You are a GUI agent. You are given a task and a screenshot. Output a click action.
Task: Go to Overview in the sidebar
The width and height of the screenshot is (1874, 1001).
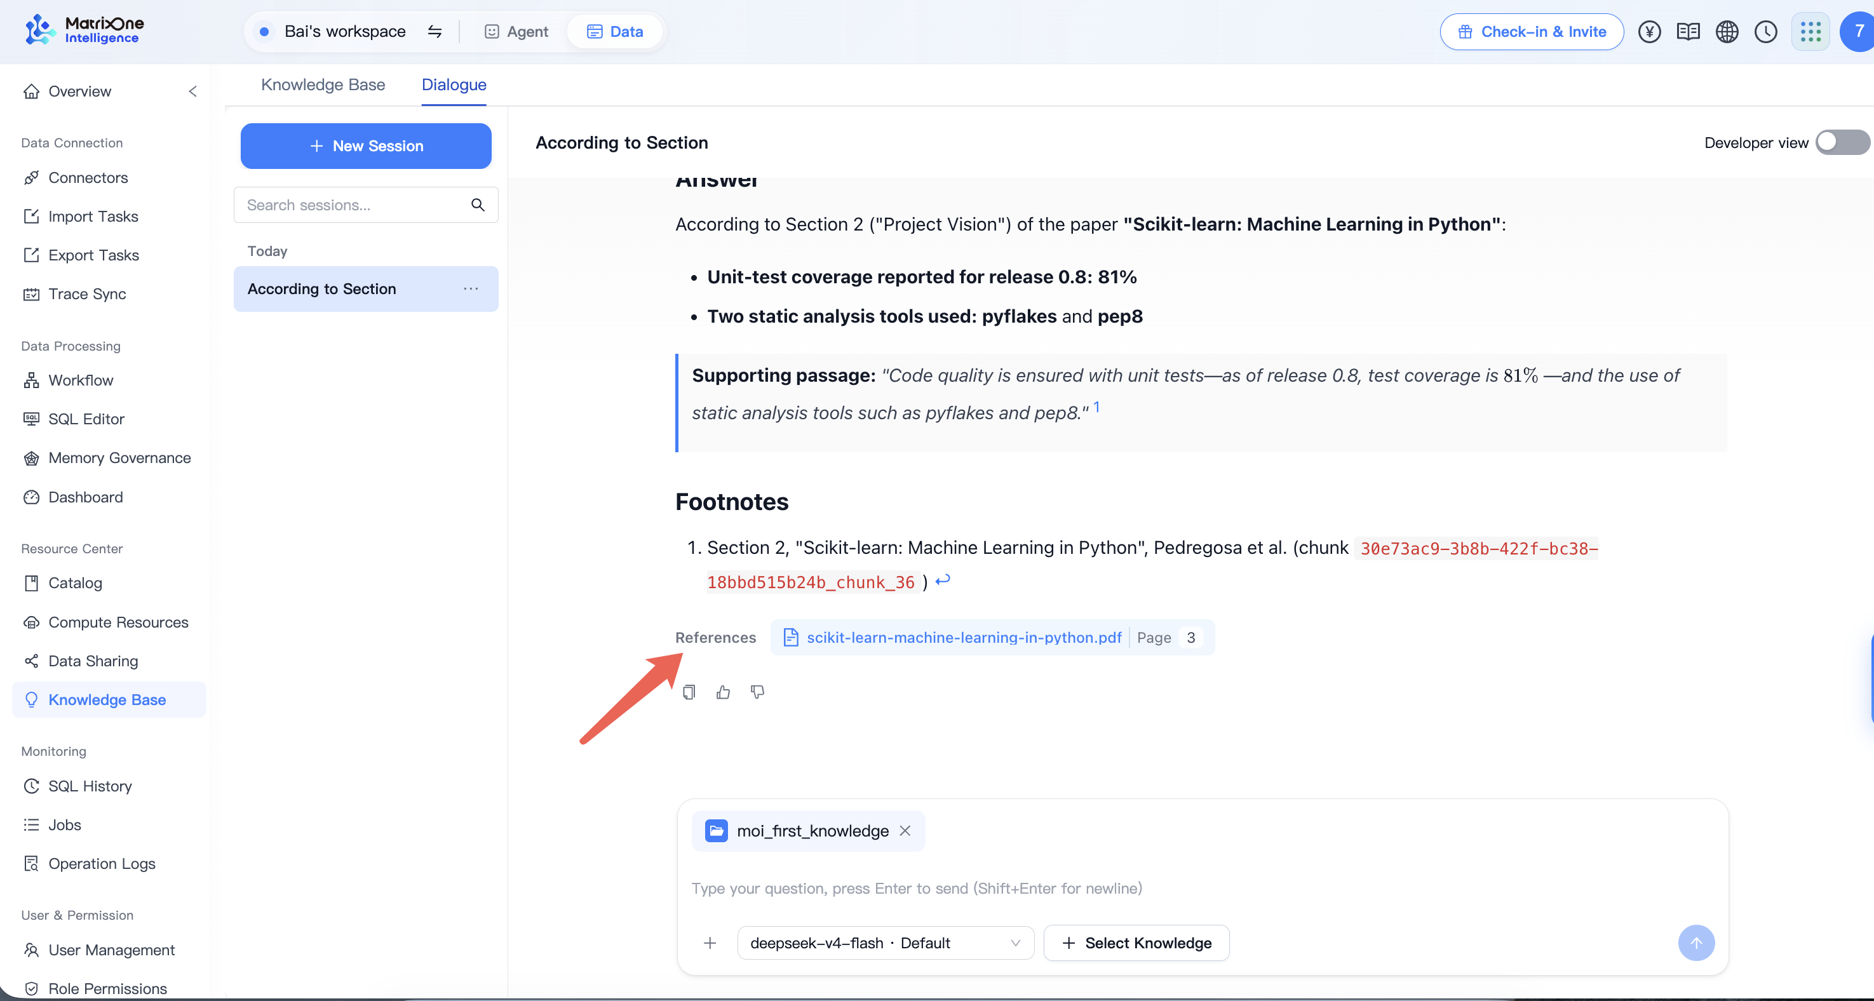pyautogui.click(x=80, y=91)
